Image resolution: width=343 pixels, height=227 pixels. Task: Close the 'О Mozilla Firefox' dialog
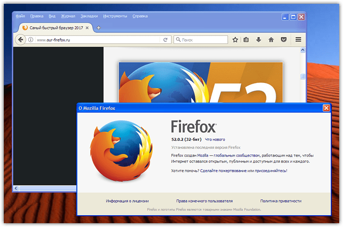[326, 108]
